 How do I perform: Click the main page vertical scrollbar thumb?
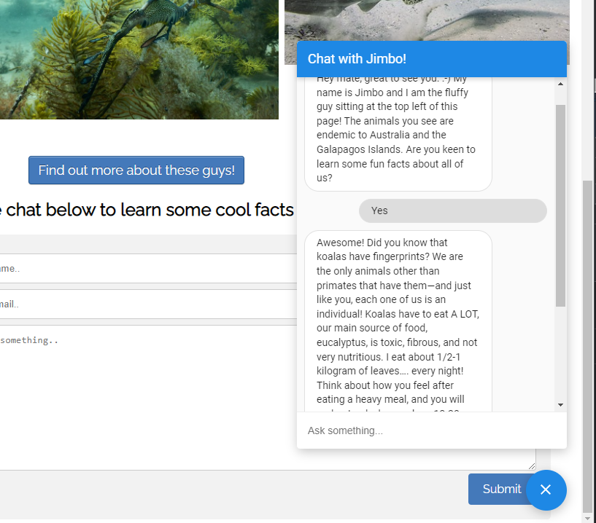point(589,342)
